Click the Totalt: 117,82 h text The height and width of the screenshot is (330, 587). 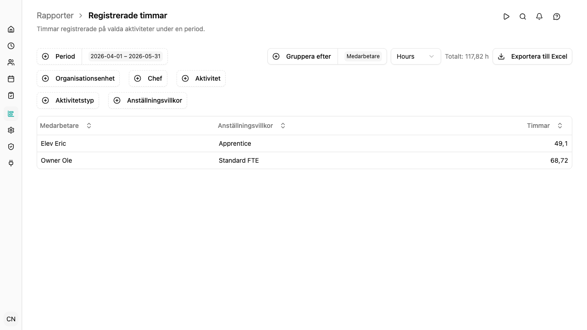[x=467, y=56]
